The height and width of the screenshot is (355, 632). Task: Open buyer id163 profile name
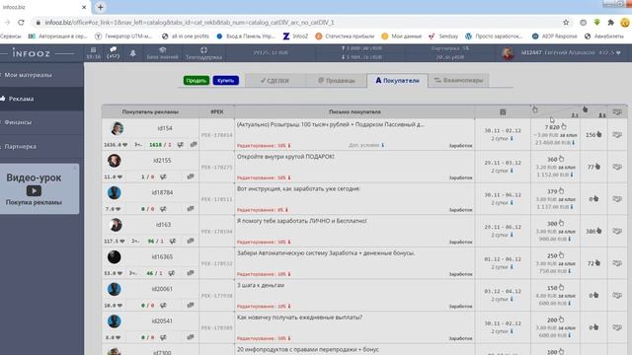pyautogui.click(x=163, y=225)
